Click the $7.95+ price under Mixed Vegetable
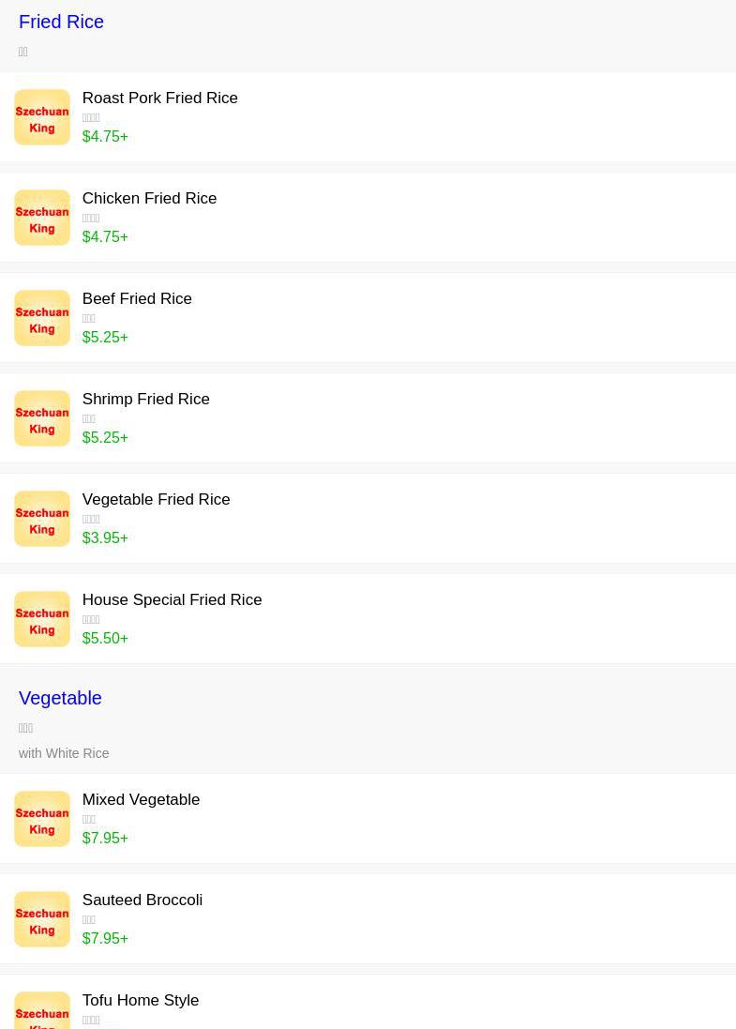 pyautogui.click(x=105, y=838)
